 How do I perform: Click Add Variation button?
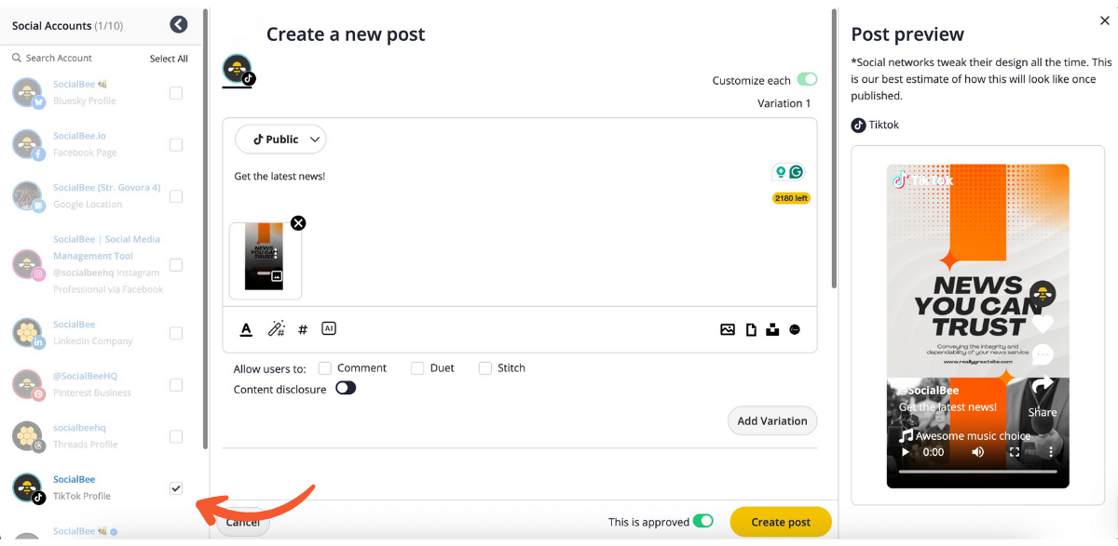click(x=771, y=420)
